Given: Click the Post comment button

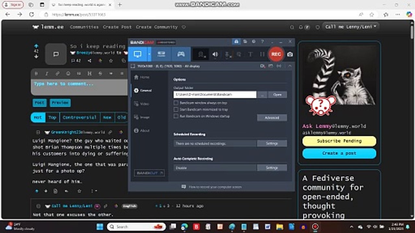Looking at the screenshot, I should coord(40,103).
